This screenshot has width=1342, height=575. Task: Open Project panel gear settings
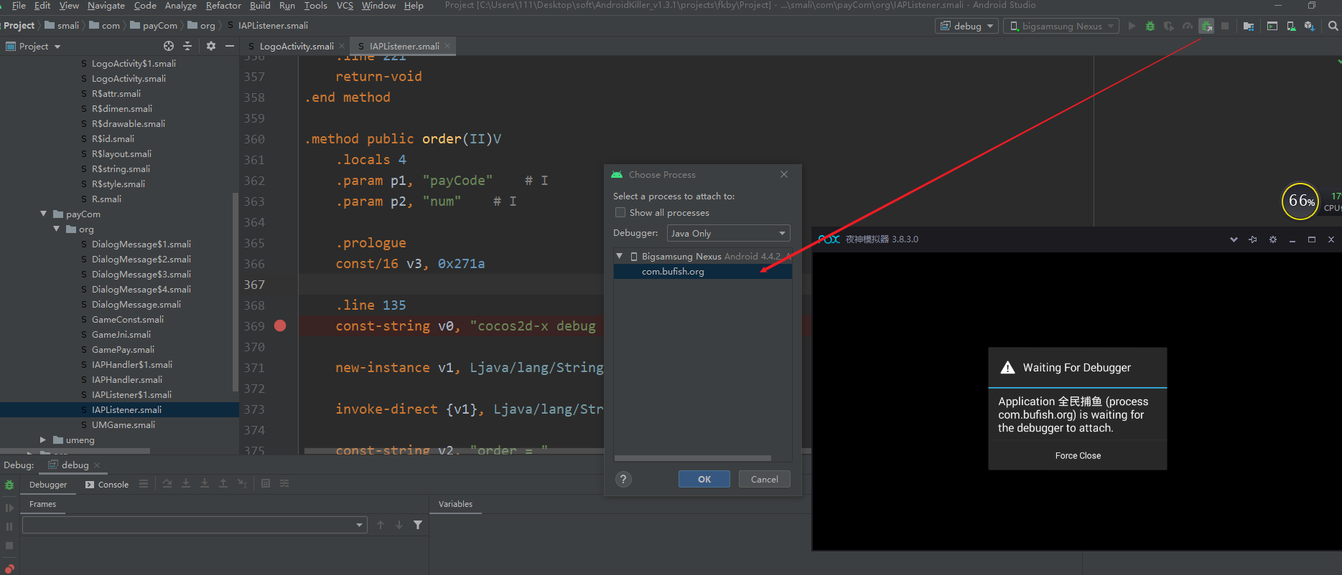211,46
